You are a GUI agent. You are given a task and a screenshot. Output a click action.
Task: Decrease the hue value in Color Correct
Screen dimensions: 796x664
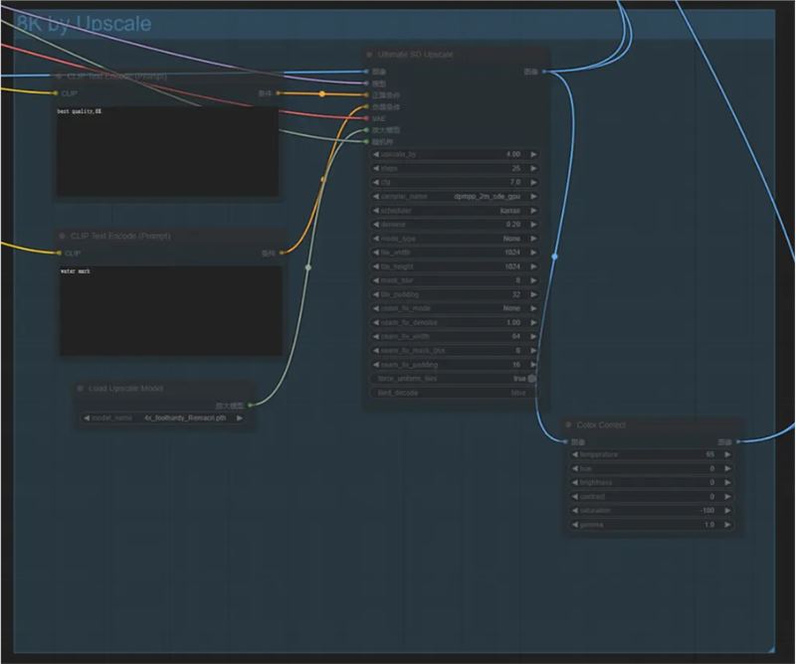(x=575, y=469)
